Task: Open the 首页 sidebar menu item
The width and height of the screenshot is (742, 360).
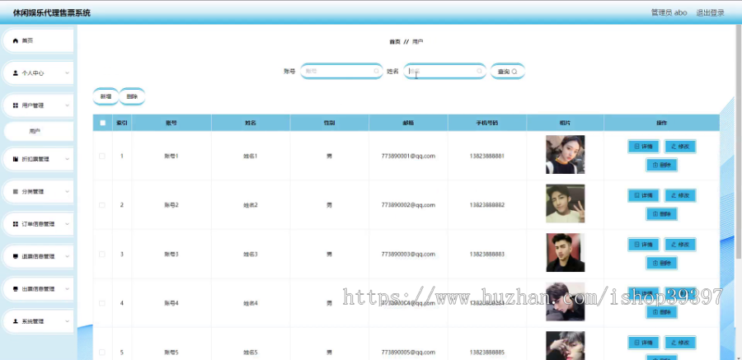Action: click(x=38, y=41)
